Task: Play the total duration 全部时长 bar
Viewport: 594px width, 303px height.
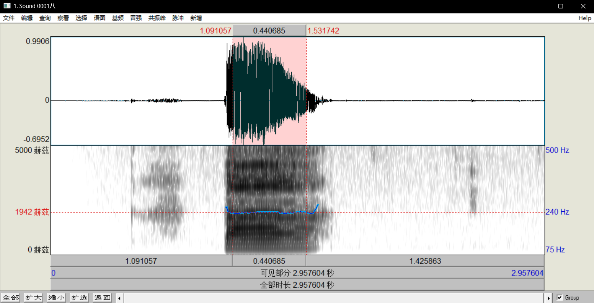Action: [297, 285]
